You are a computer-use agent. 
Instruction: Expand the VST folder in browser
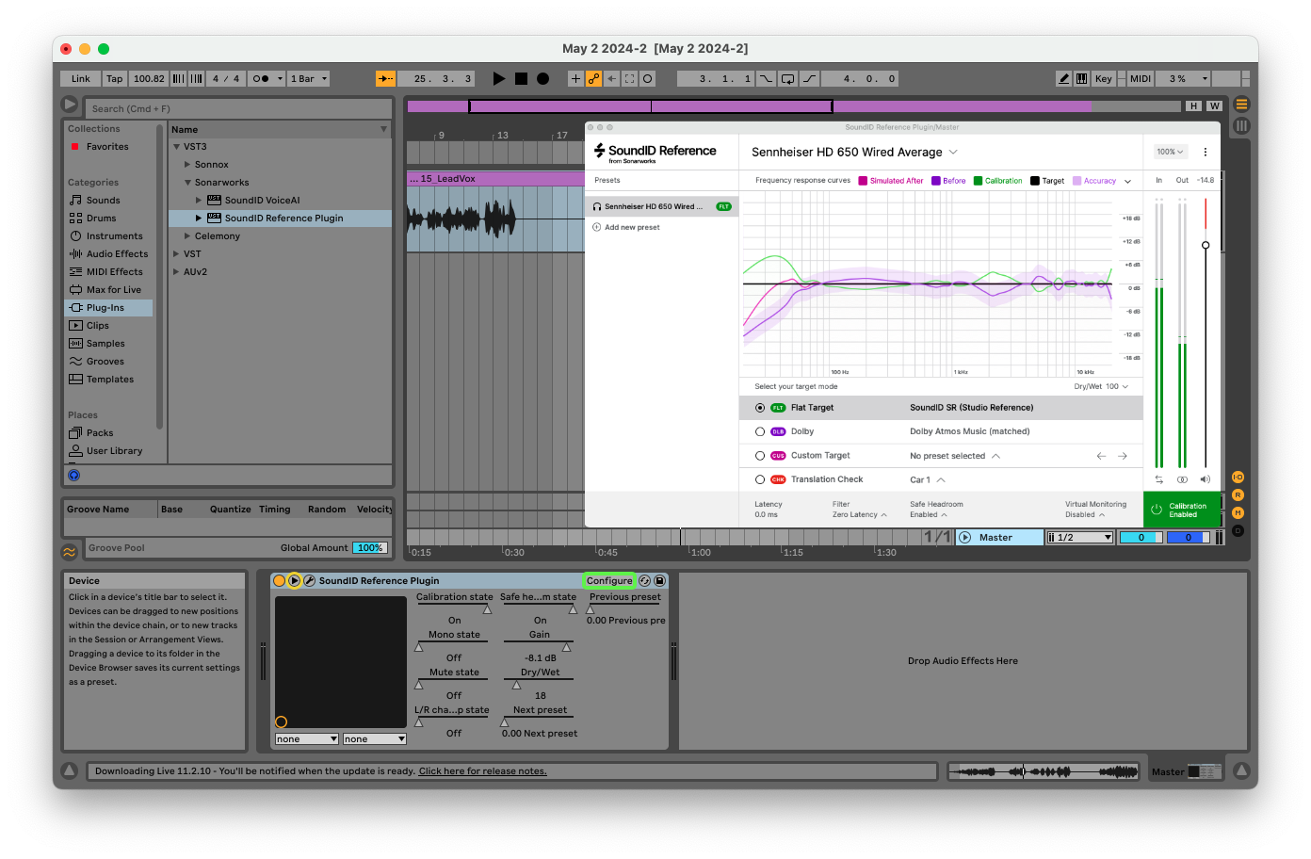pos(176,254)
